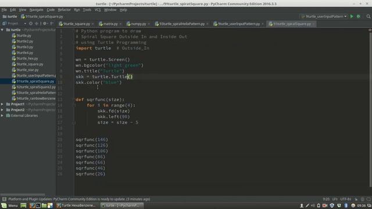Open the File menu
Screen dimensions: 372x209
pos(4,10)
